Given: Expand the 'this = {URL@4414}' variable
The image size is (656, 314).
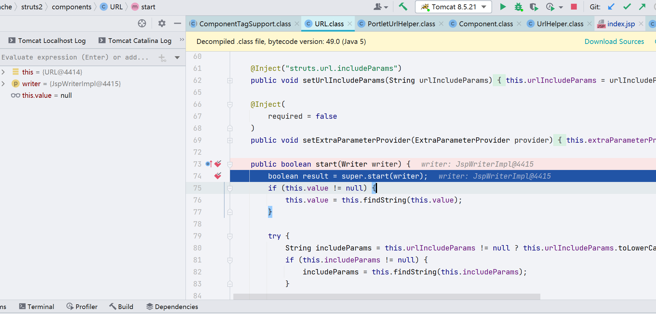Looking at the screenshot, I should [x=4, y=72].
